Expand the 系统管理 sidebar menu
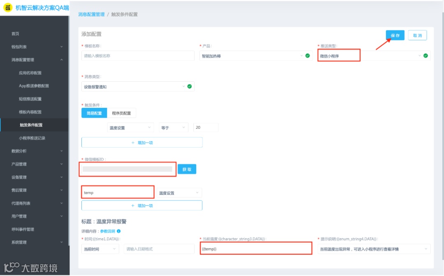444x276 pixels. [x=34, y=242]
